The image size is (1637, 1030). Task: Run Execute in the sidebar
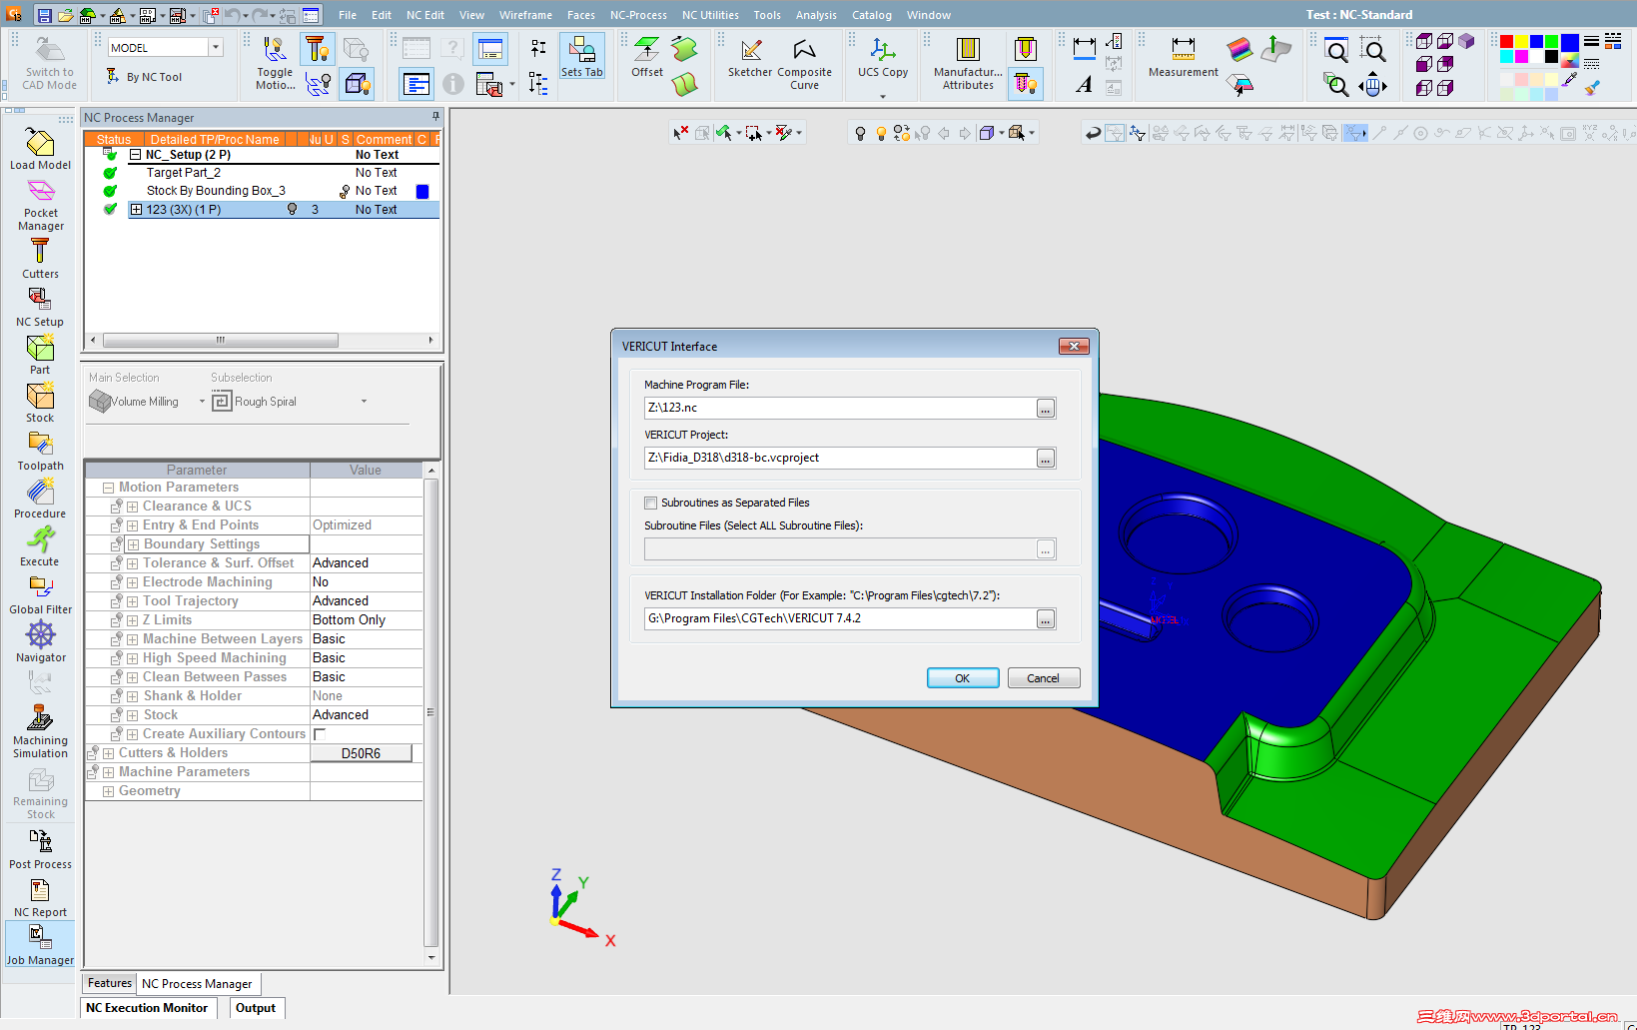[x=40, y=546]
